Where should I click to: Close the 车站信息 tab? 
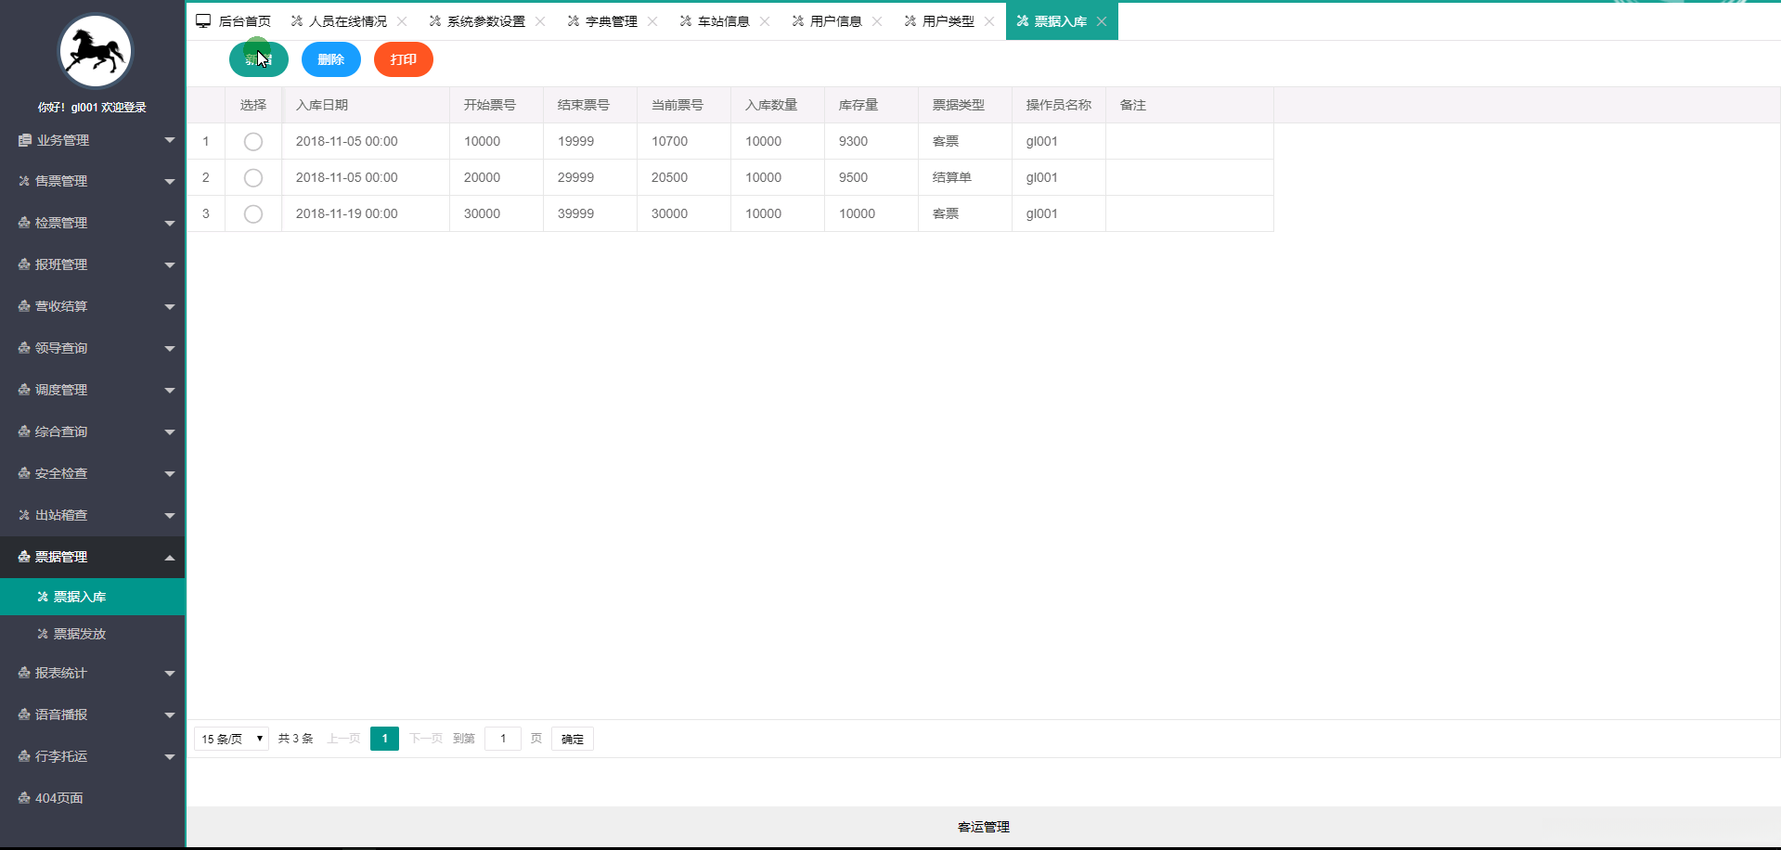pos(765,21)
